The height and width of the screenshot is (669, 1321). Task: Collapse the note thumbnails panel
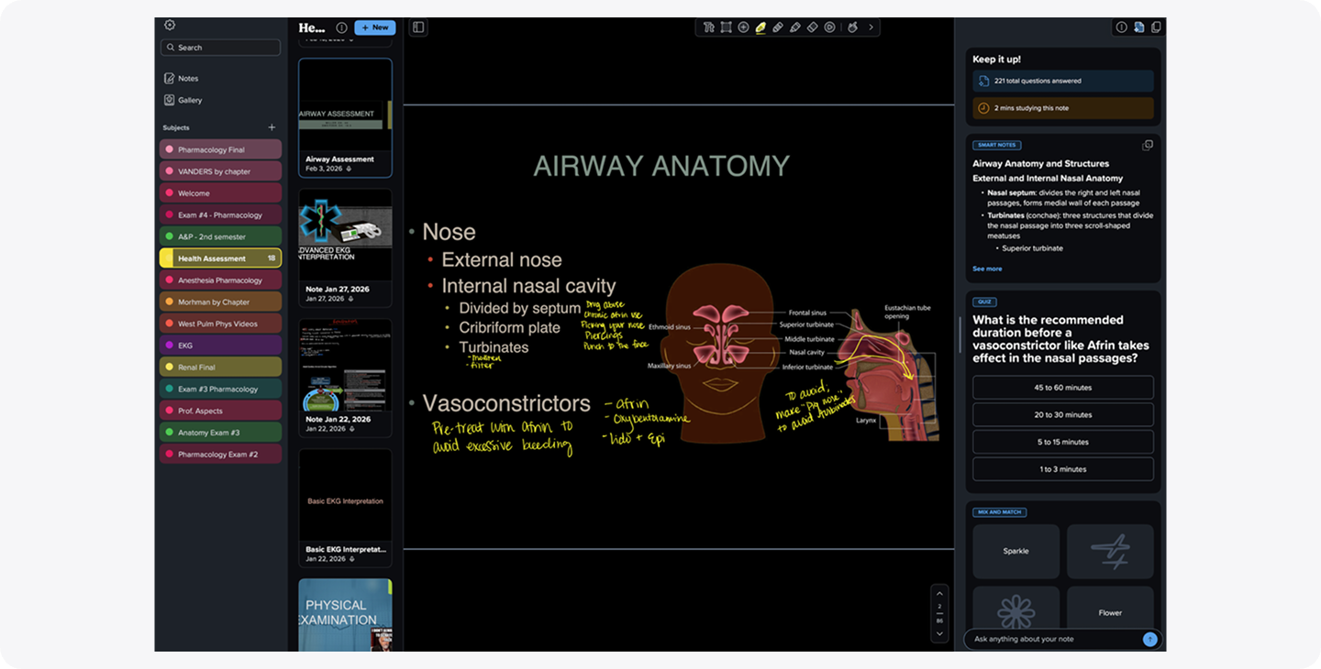(417, 27)
